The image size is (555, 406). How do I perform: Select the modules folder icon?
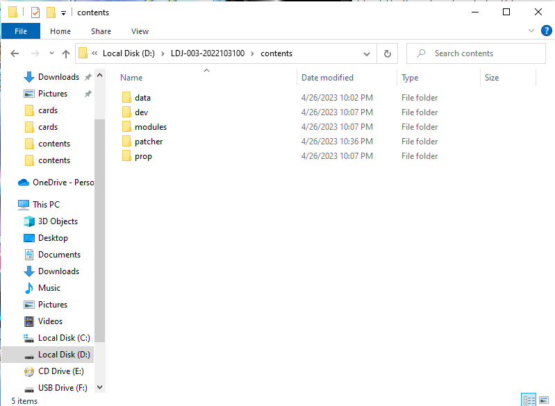tap(126, 126)
